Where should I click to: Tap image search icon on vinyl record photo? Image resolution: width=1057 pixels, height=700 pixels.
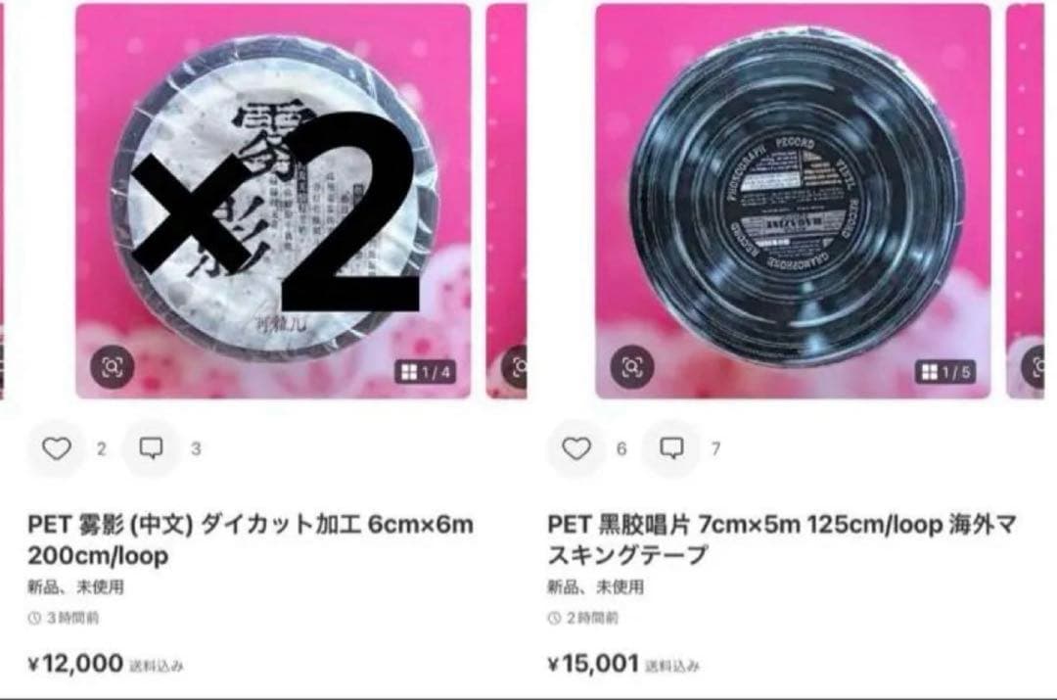(631, 367)
